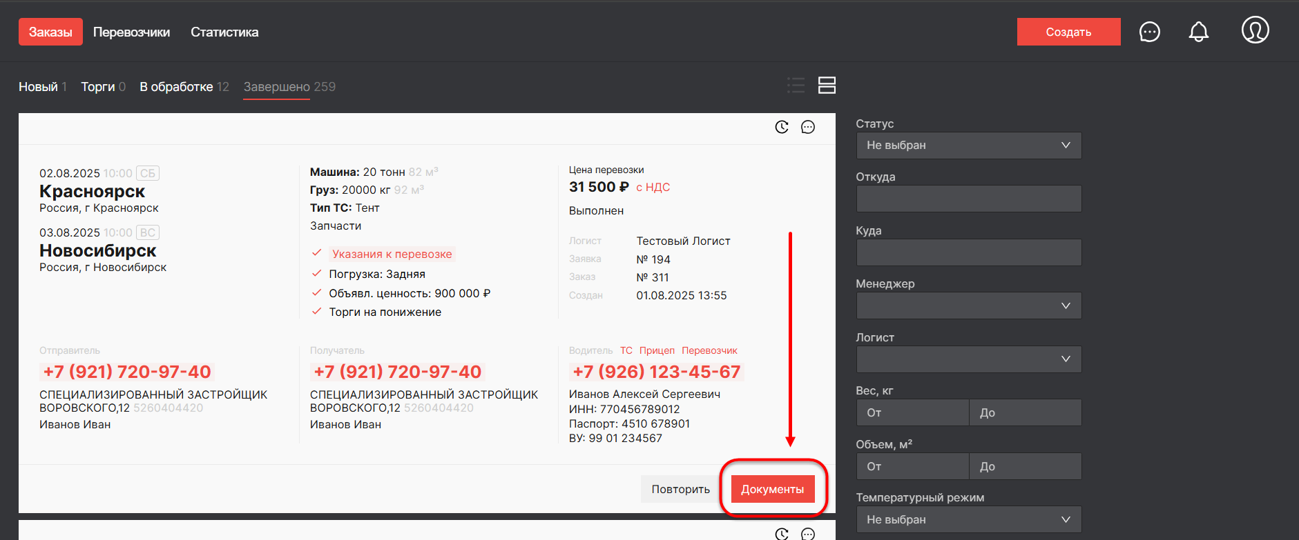1299x540 pixels.
Task: Open the chat messages icon in header
Action: [1149, 32]
